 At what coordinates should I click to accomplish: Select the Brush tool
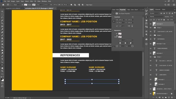(2, 35)
